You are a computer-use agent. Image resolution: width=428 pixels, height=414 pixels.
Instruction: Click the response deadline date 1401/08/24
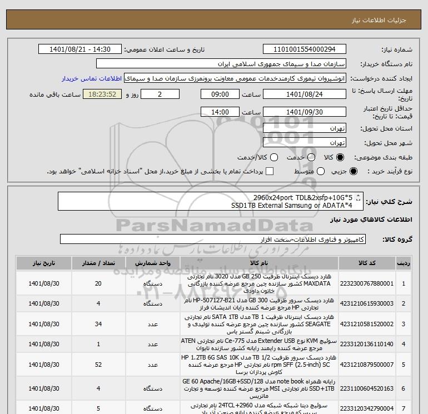(x=305, y=94)
